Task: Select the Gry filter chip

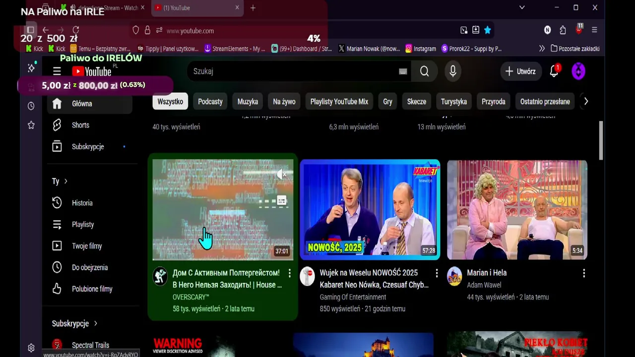Action: (x=388, y=102)
